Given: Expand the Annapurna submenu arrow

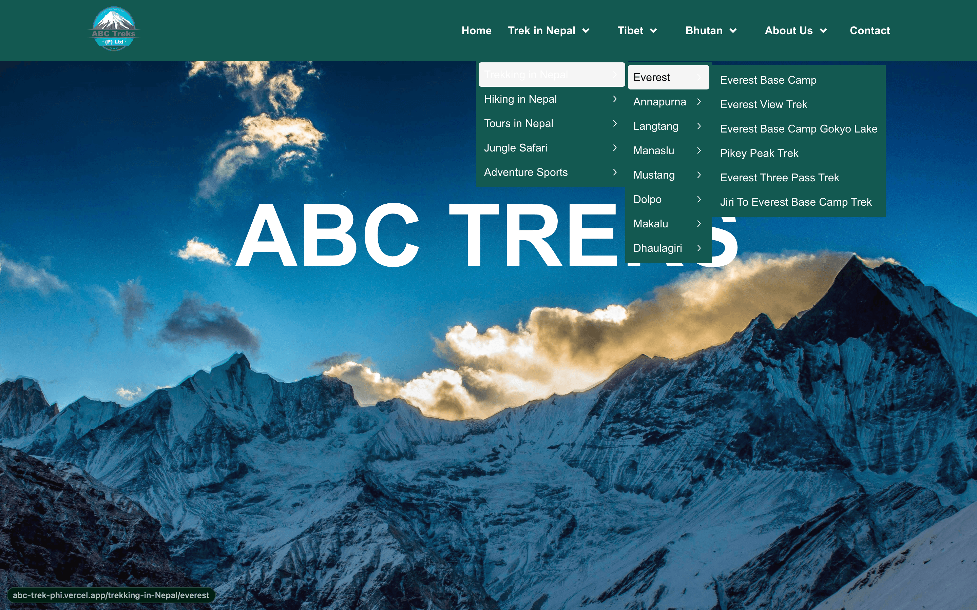Looking at the screenshot, I should point(699,102).
